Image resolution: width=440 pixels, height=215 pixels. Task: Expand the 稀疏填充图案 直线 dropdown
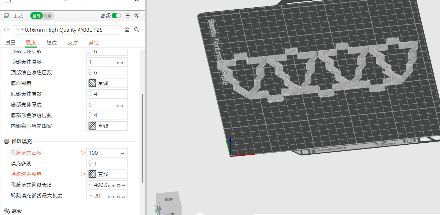coord(107,174)
